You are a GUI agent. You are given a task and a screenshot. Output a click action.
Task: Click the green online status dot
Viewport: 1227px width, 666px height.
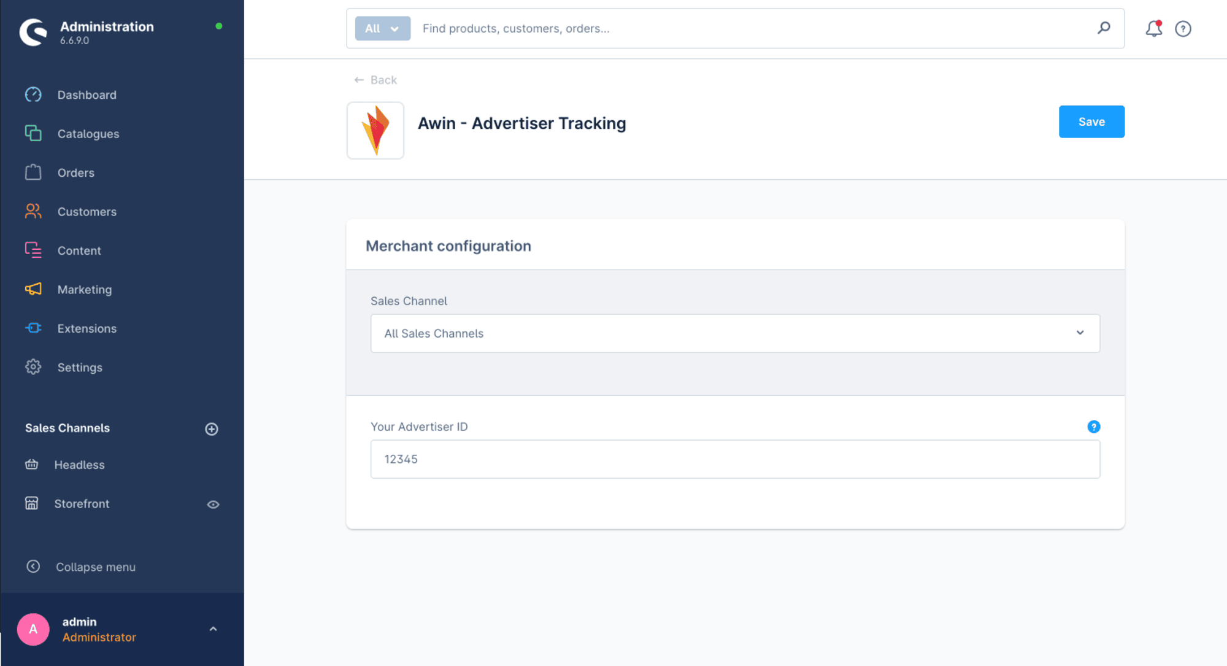(219, 26)
